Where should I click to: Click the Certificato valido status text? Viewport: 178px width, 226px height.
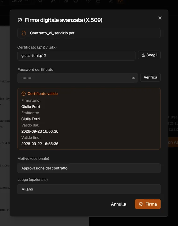(43, 94)
